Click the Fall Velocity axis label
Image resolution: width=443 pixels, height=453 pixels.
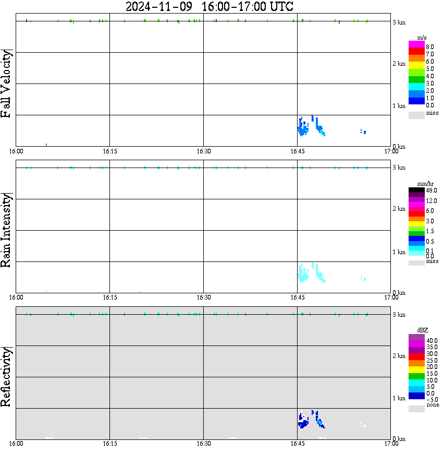[6, 84]
